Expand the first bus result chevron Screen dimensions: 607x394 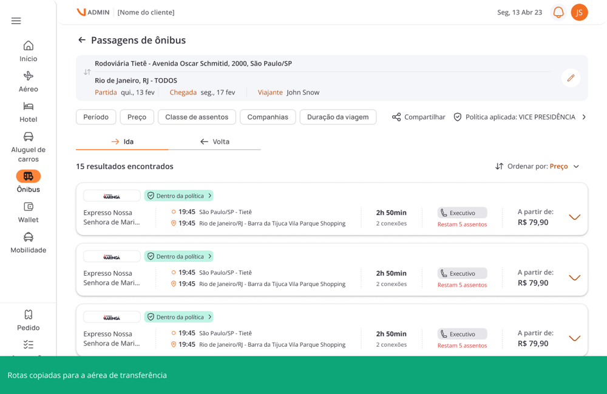pos(574,217)
